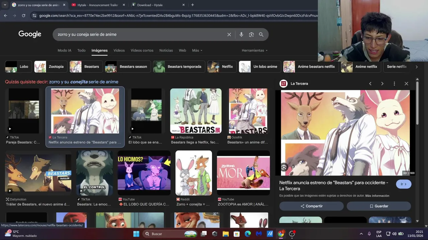Show hidden system tray icons chevron
Screen dimensions: 428x240
[361, 234]
